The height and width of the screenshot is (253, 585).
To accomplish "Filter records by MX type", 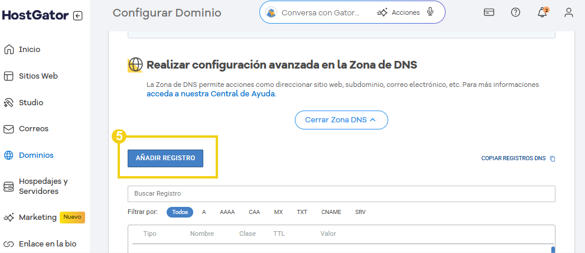I will [x=278, y=212].
